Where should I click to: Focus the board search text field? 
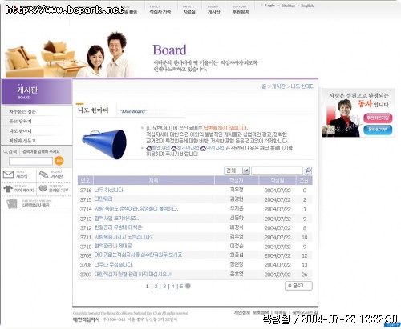click(277, 171)
